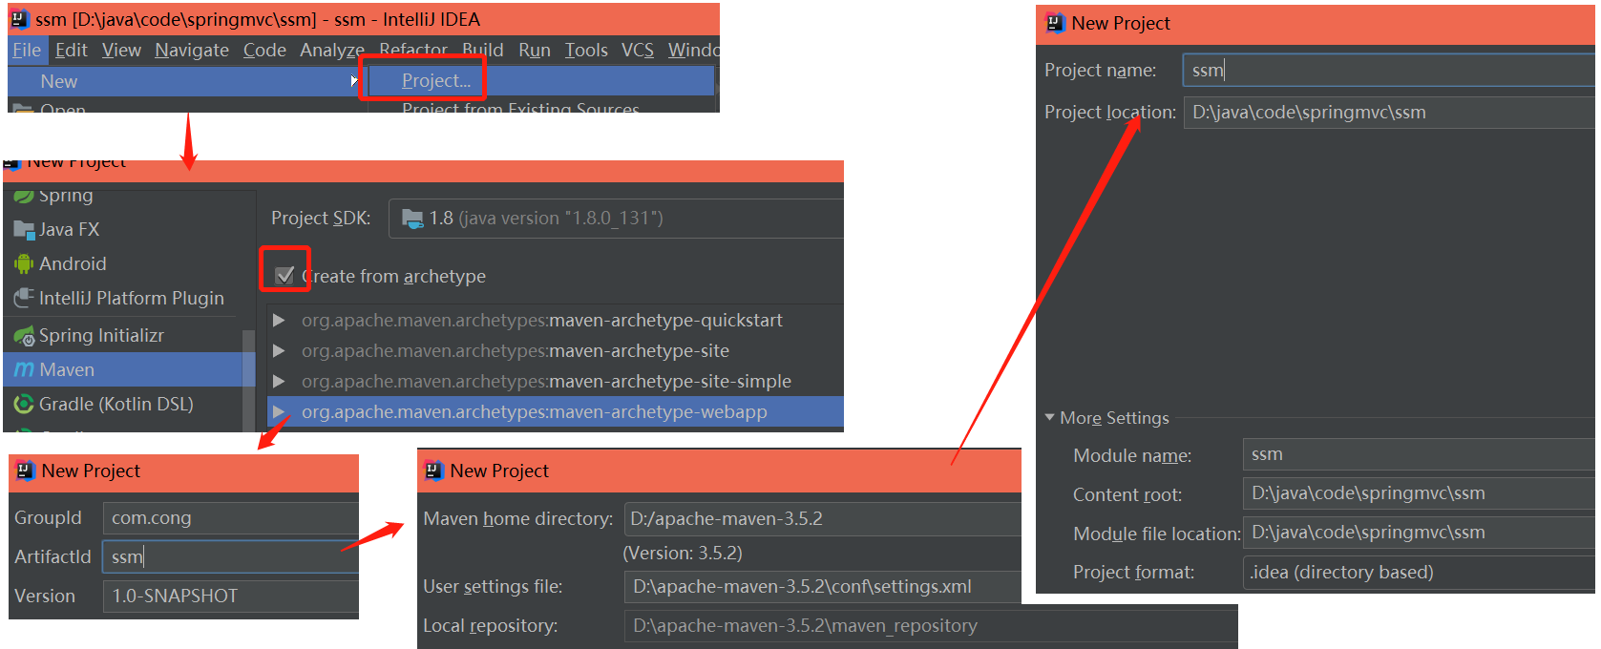
Task: Click the ArtifactId field
Action: (230, 556)
